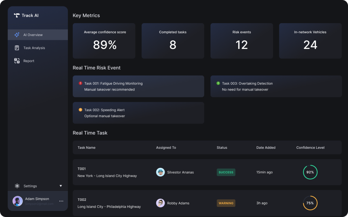Select the Average confidence score card
Image resolution: width=348 pixels, height=217 pixels.
click(x=104, y=41)
